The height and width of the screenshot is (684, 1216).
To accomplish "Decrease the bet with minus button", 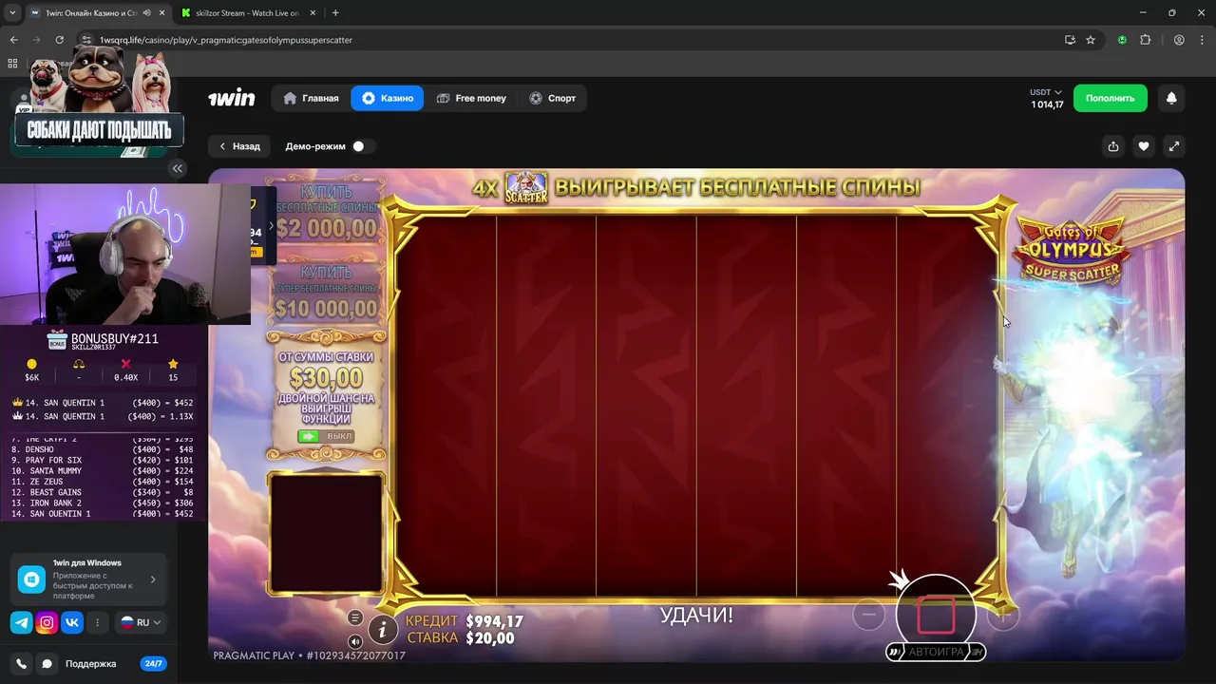I will (868, 615).
